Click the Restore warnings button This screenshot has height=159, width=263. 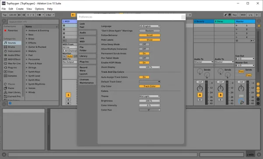point(149,31)
